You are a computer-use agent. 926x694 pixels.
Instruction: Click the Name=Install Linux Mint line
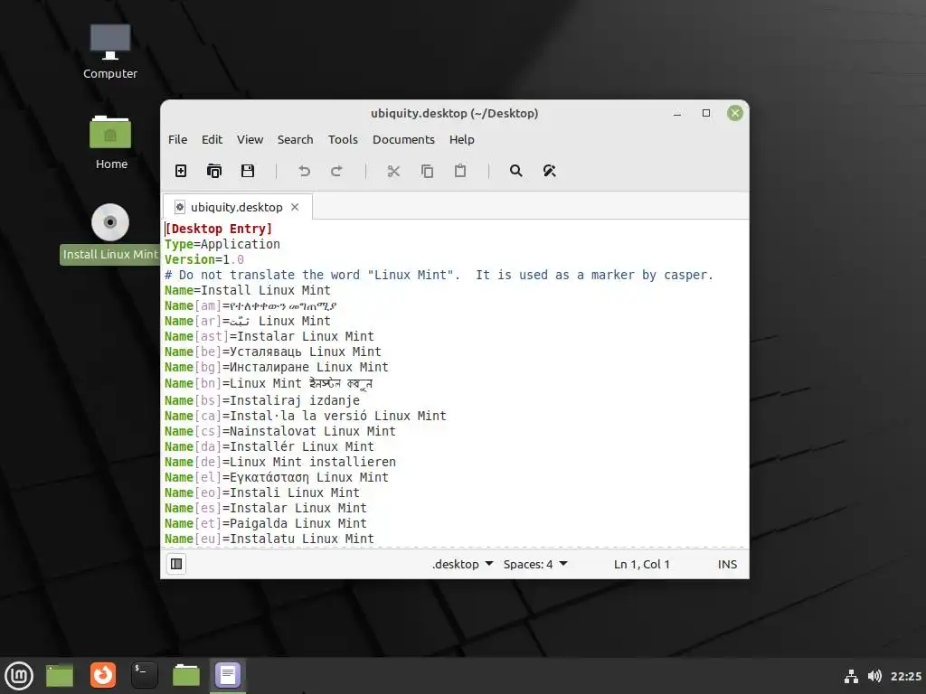[x=248, y=290]
